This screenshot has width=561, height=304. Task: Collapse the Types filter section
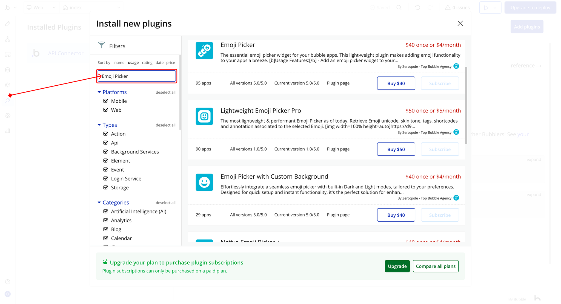[99, 125]
